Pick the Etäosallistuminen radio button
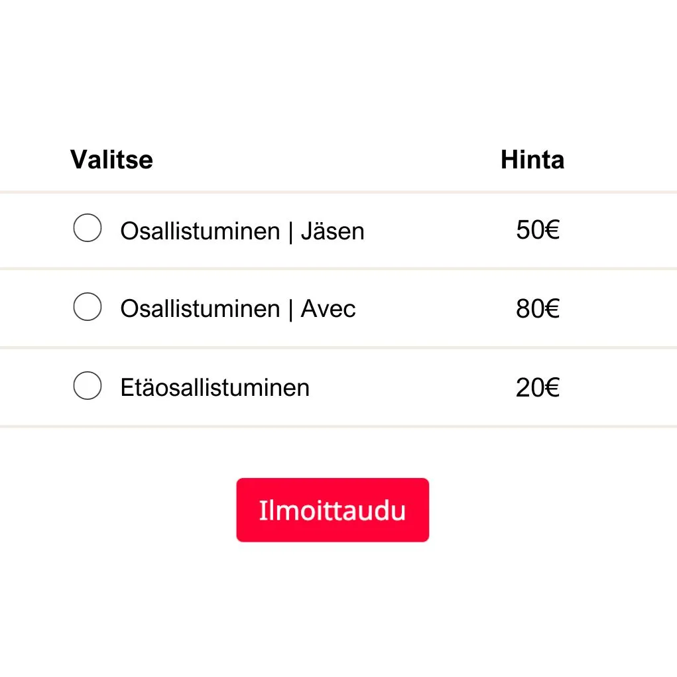The height and width of the screenshot is (677, 677). [x=87, y=386]
